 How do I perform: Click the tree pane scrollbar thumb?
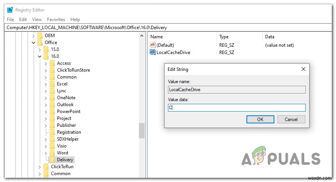(x=142, y=131)
